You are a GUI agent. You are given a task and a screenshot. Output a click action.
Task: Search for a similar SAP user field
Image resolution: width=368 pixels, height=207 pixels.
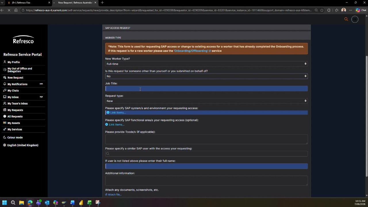(206, 154)
